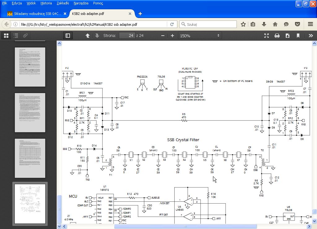Show page thumbnails view in sidebar

(6, 36)
